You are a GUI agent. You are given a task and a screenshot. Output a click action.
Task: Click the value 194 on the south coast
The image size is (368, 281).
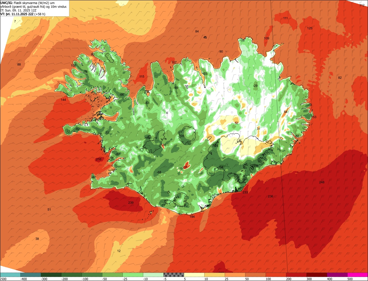click(192, 217)
